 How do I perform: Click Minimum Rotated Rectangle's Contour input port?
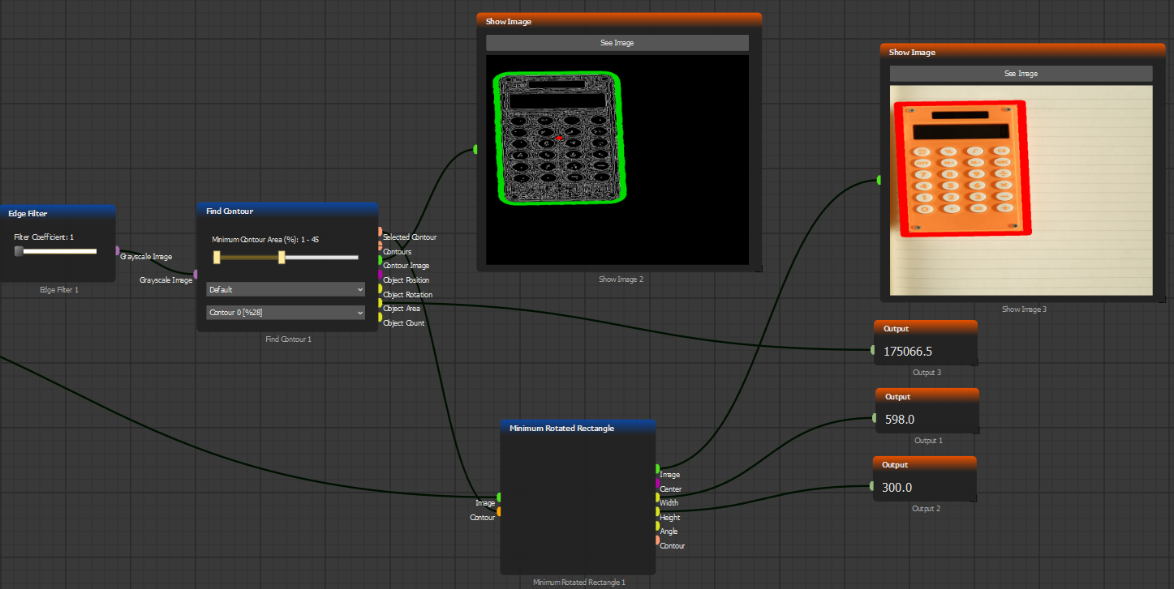point(499,511)
